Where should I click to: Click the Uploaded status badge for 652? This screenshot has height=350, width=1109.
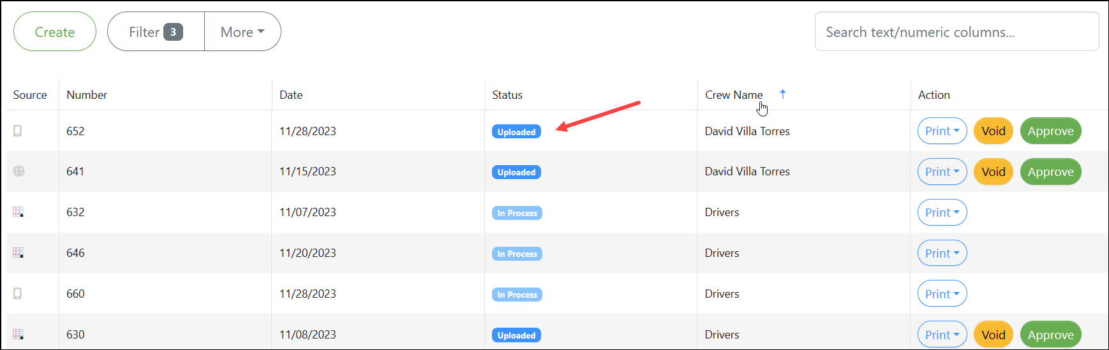point(516,131)
